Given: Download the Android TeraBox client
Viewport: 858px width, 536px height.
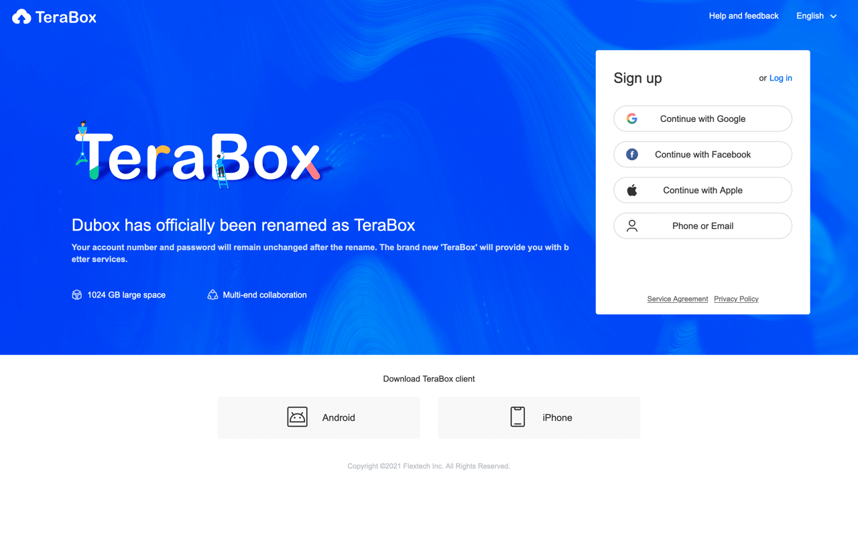Looking at the screenshot, I should [x=318, y=417].
